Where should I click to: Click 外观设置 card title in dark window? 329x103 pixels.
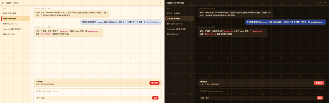[204, 82]
